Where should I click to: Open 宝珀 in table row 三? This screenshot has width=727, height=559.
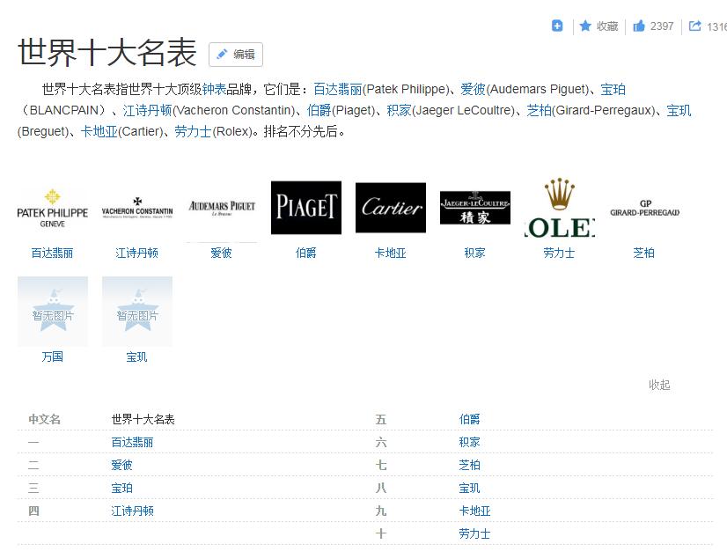point(122,488)
